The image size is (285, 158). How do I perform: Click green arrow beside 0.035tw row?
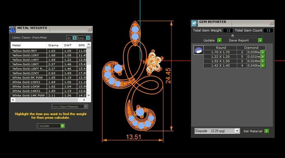pyautogui.click(x=263, y=52)
